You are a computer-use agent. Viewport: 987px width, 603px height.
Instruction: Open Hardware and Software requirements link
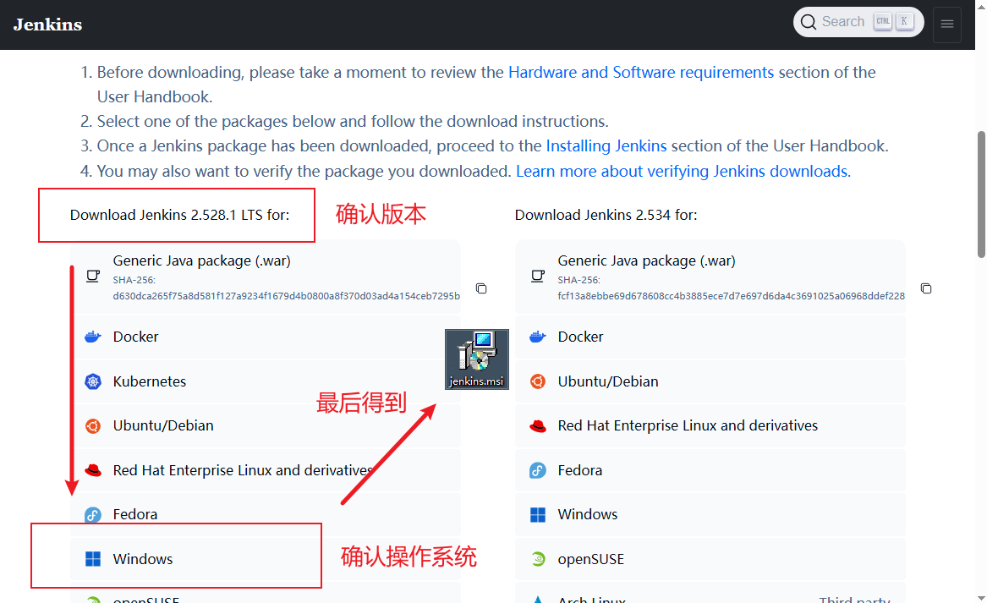(x=641, y=73)
